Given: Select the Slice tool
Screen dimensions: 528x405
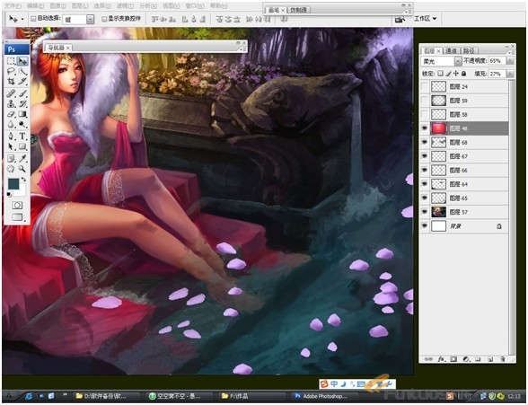Looking at the screenshot, I should coord(22,82).
